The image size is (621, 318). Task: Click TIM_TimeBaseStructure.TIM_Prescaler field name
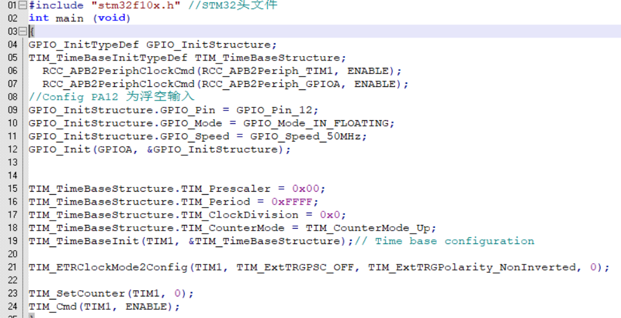(150, 189)
